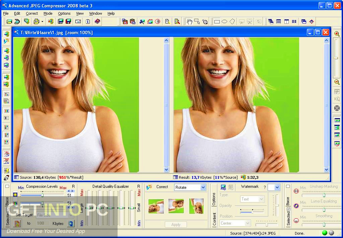This screenshot has width=343, height=238.
Task: Toggle checkbox above Base tab in Unsharp panel
Action: click(288, 186)
